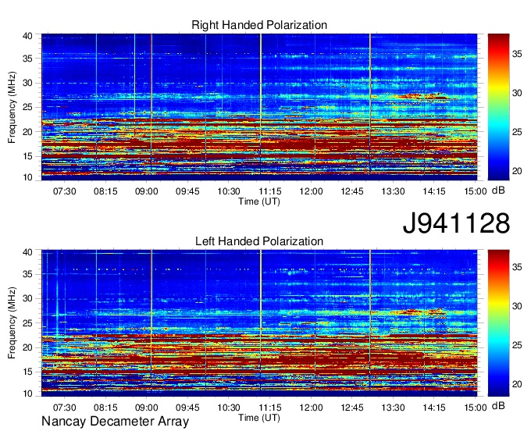This screenshot has height=431, width=531.
Task: Click the top plot's 'Frequency (MHz)' axis label
Action: pyautogui.click(x=12, y=107)
